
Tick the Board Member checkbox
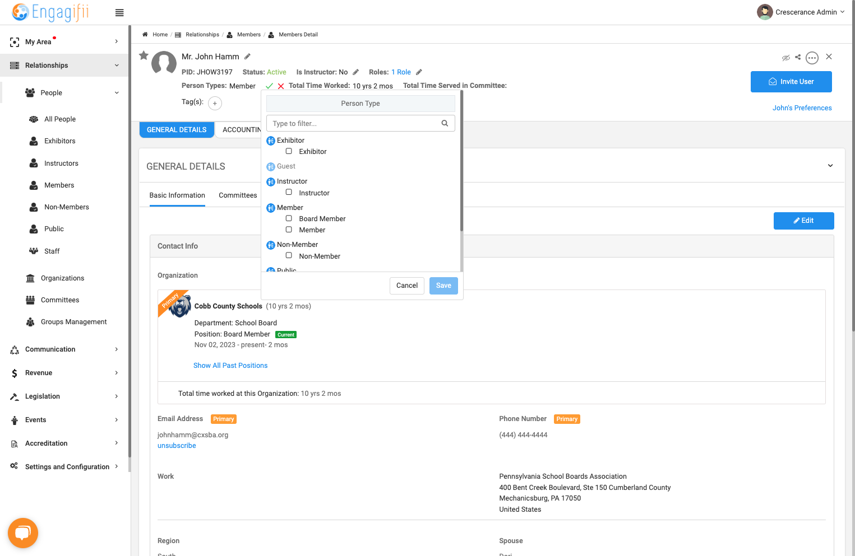click(x=289, y=218)
